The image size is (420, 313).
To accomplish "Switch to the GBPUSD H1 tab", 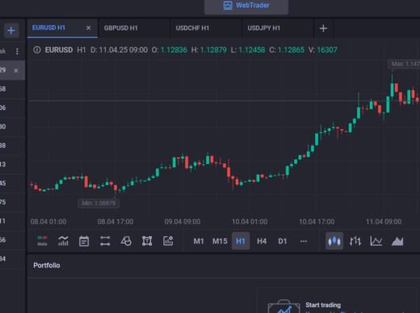I will pos(120,28).
